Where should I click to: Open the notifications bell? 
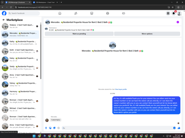(174, 13)
